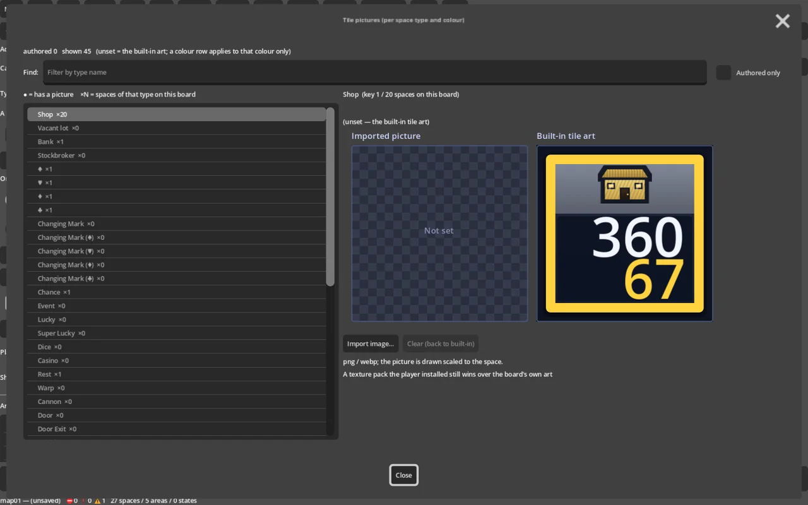Select the spade suit space row

(177, 169)
